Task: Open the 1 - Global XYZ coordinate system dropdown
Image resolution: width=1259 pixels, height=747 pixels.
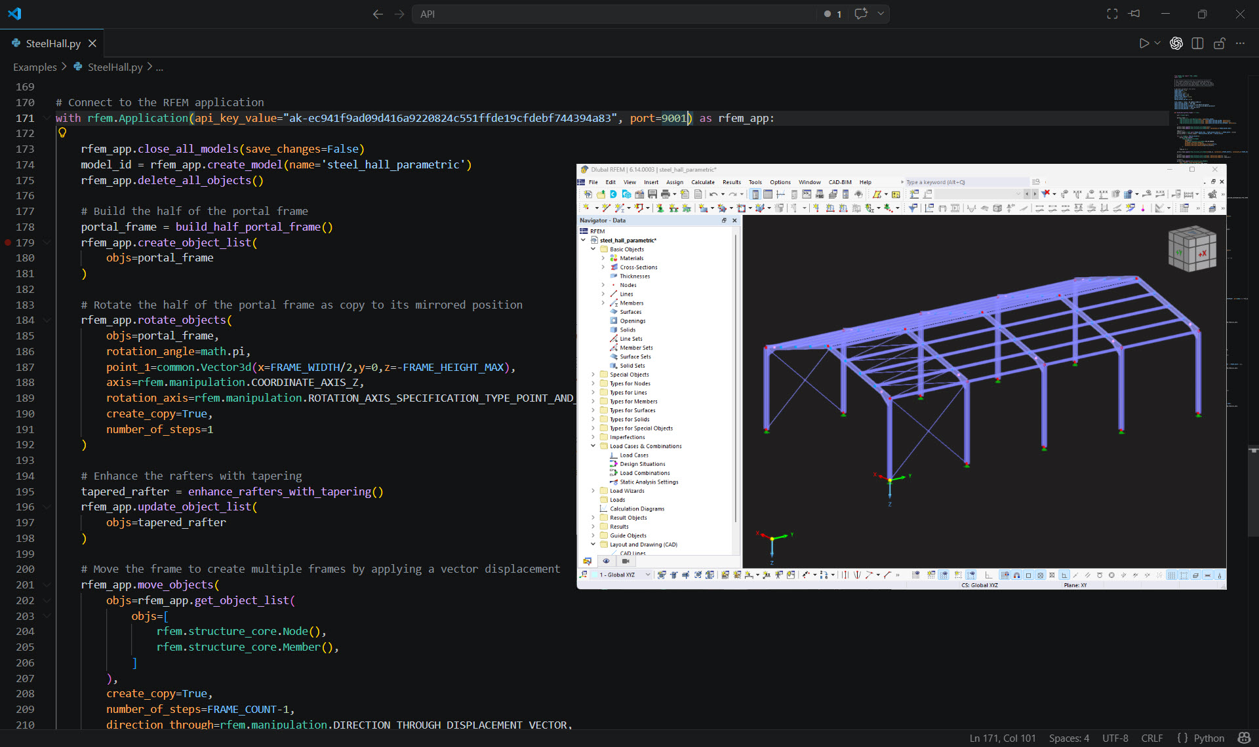Action: (x=648, y=575)
